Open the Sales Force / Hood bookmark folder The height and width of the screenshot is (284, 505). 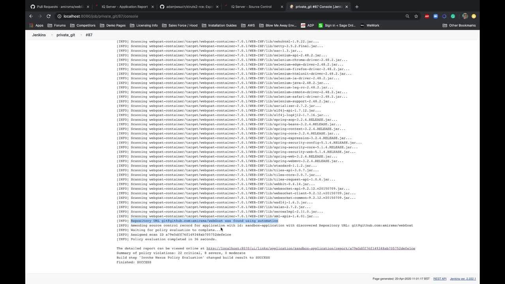tap(180, 25)
